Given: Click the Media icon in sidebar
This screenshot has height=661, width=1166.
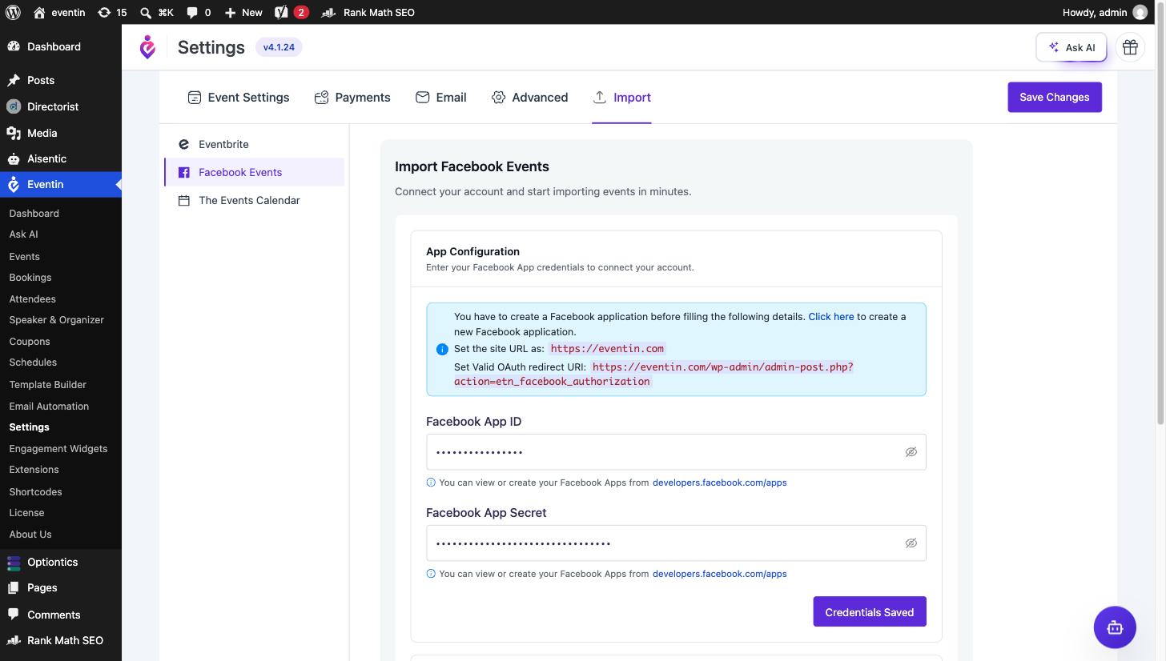Looking at the screenshot, I should coord(14,133).
